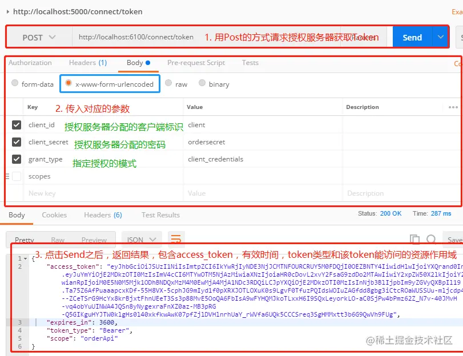The width and height of the screenshot is (463, 356).
Task: Open the response Cookies tab
Action: pyautogui.click(x=54, y=215)
